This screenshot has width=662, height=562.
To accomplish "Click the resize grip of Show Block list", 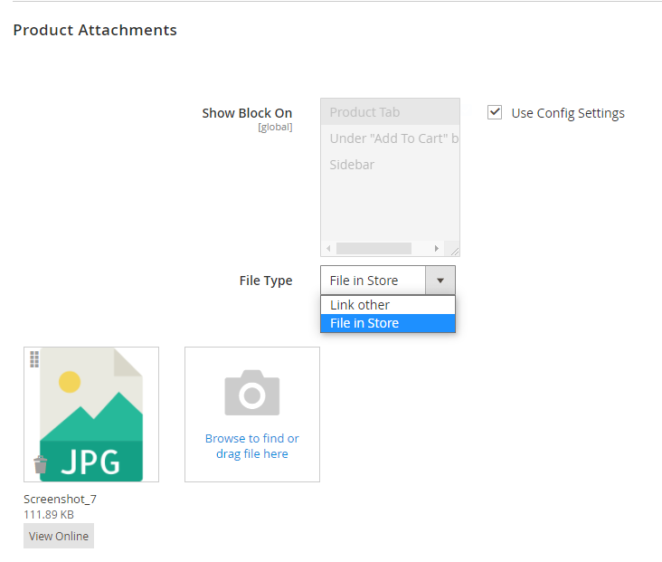I will pyautogui.click(x=454, y=250).
